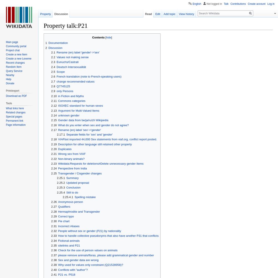The height and width of the screenshot is (278, 278).
Task: Go to Perspective from India
Action: (73, 168)
